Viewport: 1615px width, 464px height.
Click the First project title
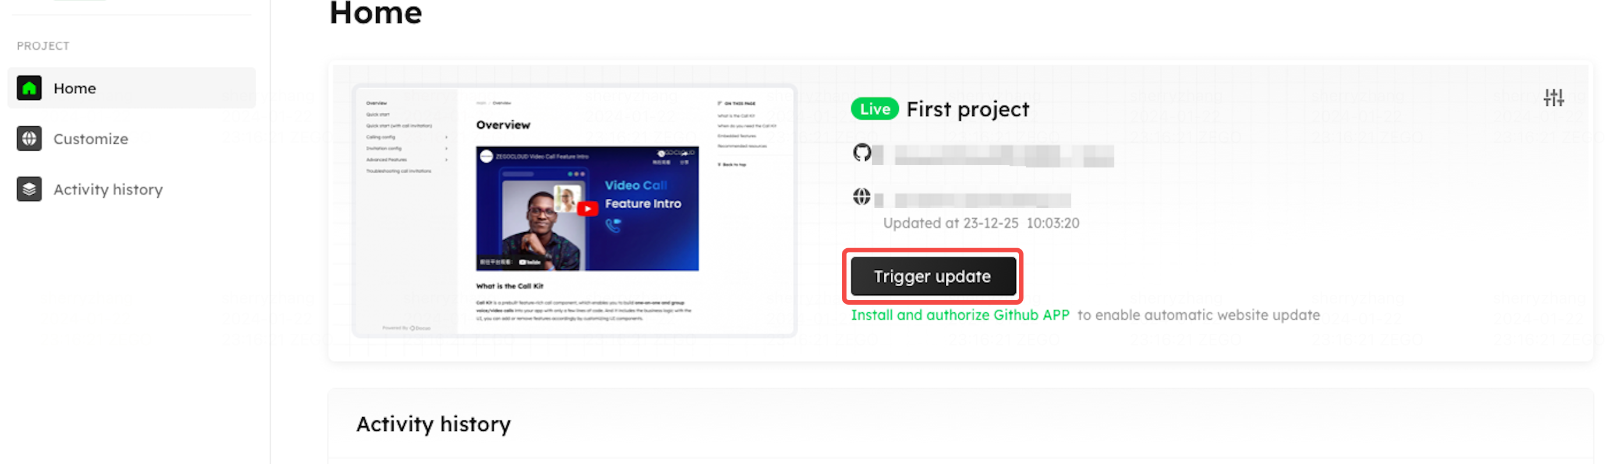(968, 109)
